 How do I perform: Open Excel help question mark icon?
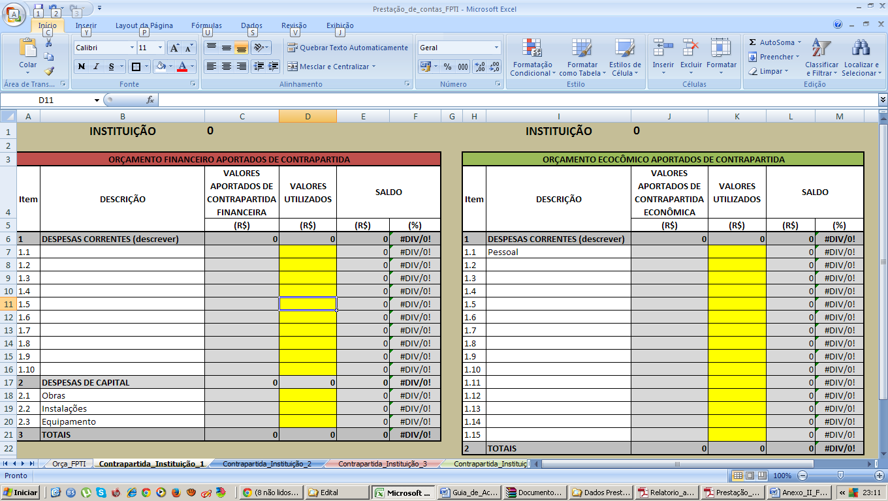pos(838,25)
